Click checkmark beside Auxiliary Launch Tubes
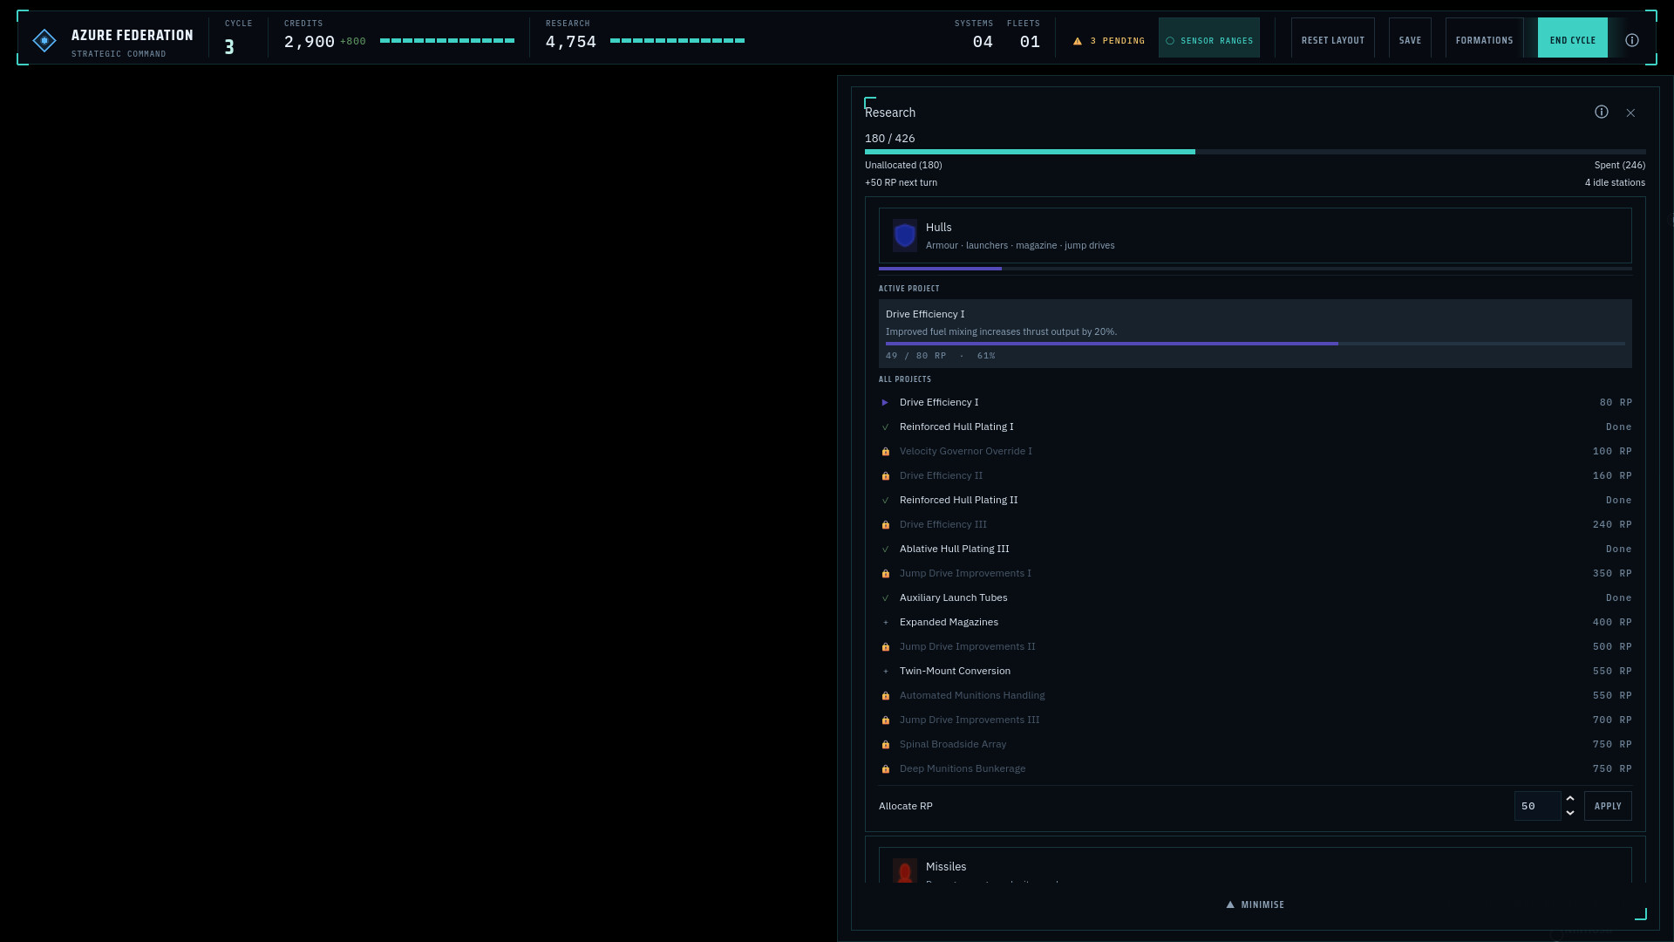This screenshot has height=942, width=1674. pos(886,598)
